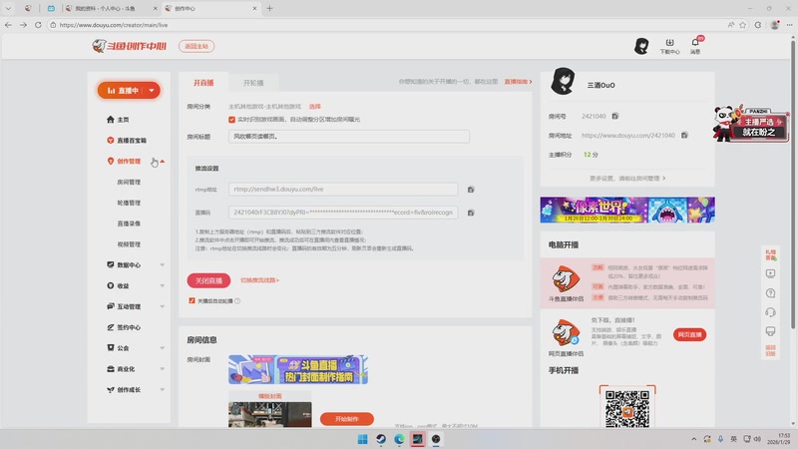Click 选择 next to room category

(315, 107)
